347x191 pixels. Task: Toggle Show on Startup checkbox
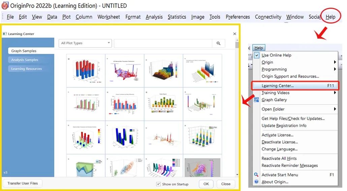pyautogui.click(x=158, y=184)
